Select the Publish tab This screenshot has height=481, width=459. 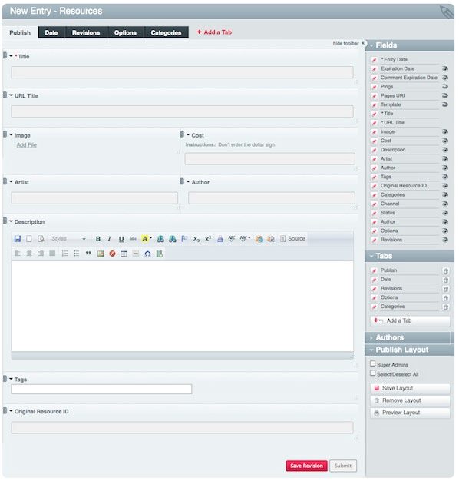coord(20,32)
